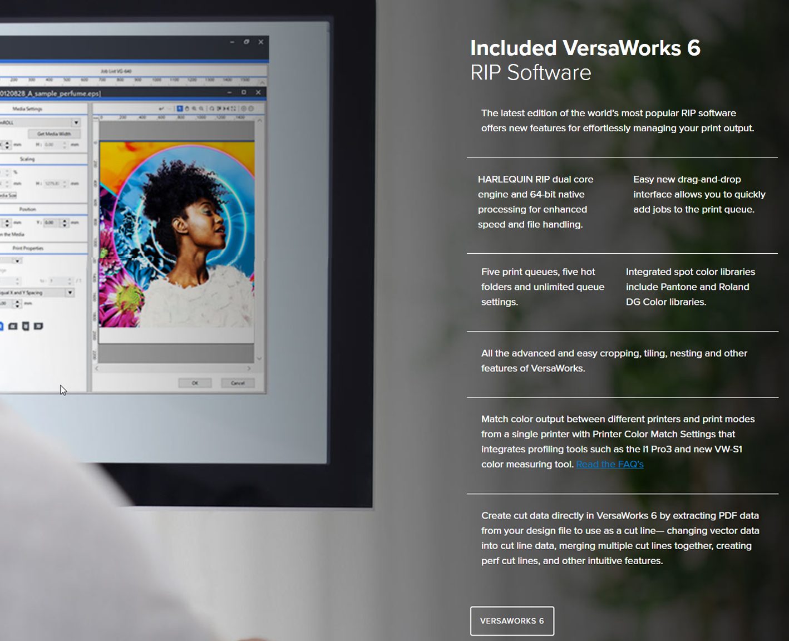The height and width of the screenshot is (641, 789).
Task: Restore down the main VersaWorks window
Action: click(x=246, y=42)
